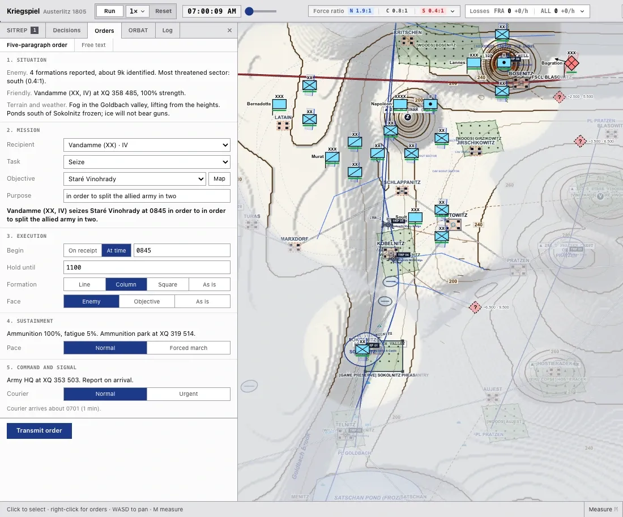Set Courier to Urgent
Viewport: 623px width, 517px height.
(189, 394)
